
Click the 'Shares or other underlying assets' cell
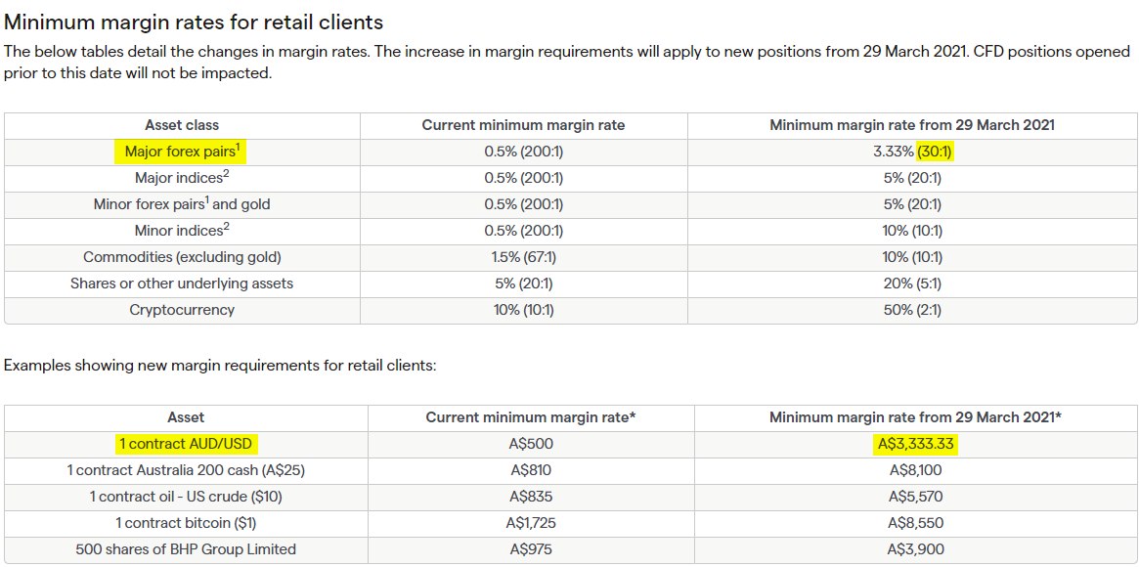(x=182, y=283)
